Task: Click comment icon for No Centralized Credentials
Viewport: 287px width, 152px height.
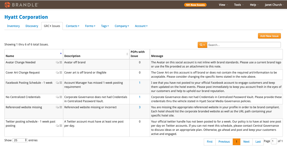Action: coord(57,97)
